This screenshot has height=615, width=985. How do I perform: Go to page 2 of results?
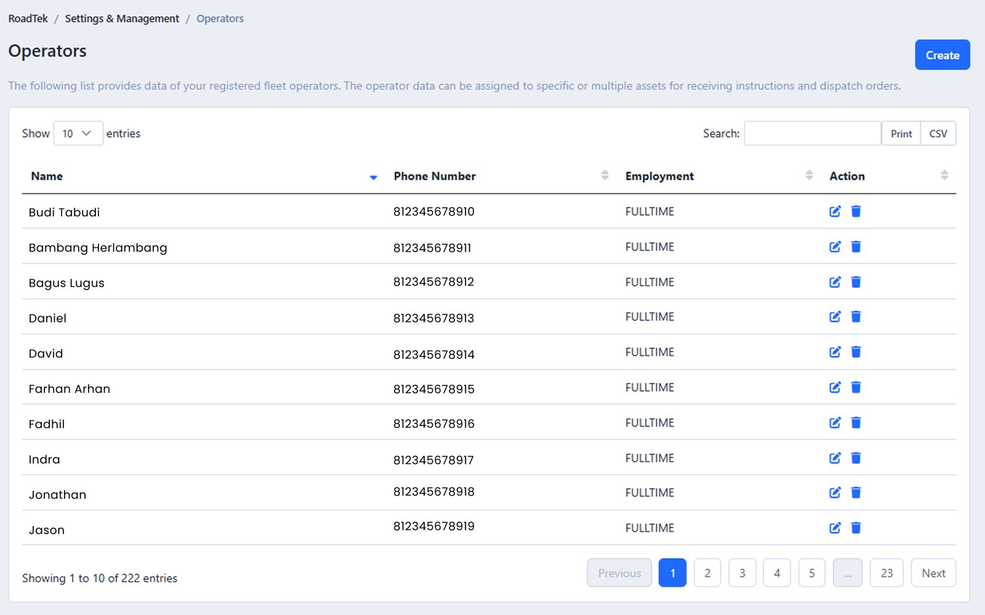pos(707,573)
